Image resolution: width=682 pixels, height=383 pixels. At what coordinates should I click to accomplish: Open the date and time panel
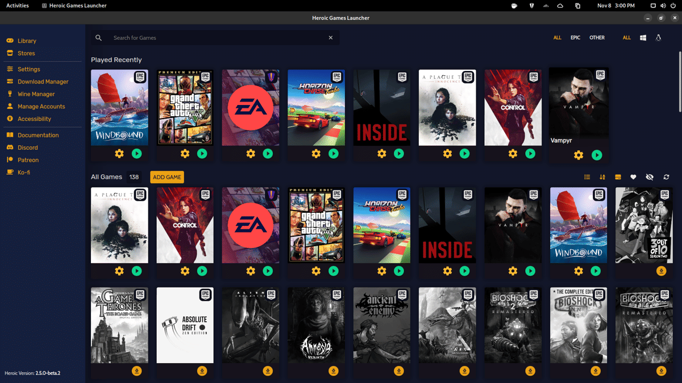click(616, 6)
